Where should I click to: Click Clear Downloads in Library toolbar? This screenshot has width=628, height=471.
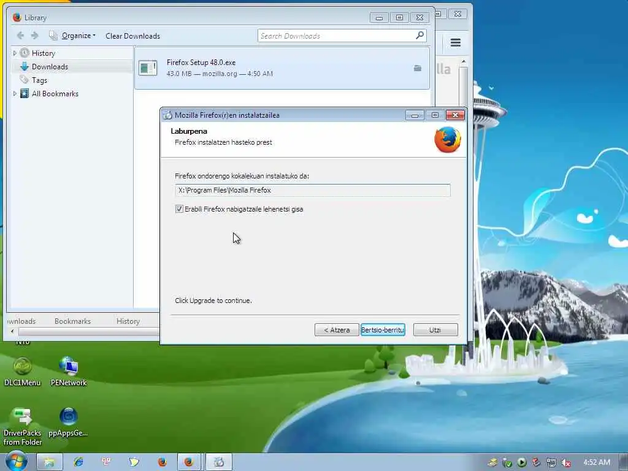[x=132, y=36]
